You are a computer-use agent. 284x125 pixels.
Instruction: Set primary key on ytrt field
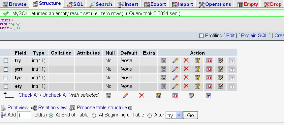[198, 69]
